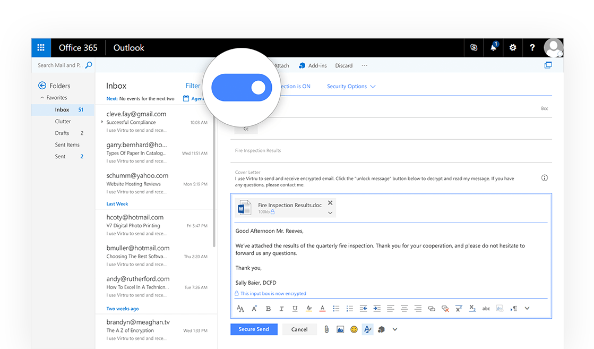Viewport: 594px width, 349px height.
Task: Decrease the paragraph indent
Action: (363, 309)
